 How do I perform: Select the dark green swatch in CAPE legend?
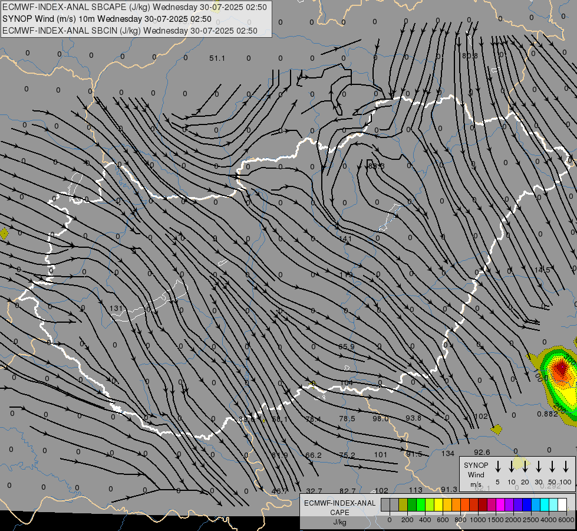tap(412, 504)
